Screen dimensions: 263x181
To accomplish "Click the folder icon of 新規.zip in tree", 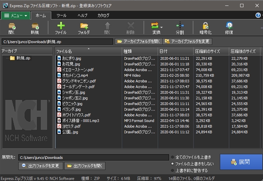I will 12,58.
